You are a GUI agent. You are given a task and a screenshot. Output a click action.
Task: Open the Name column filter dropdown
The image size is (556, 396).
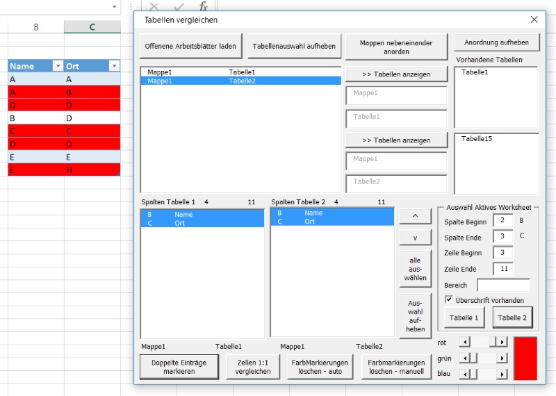tap(58, 66)
